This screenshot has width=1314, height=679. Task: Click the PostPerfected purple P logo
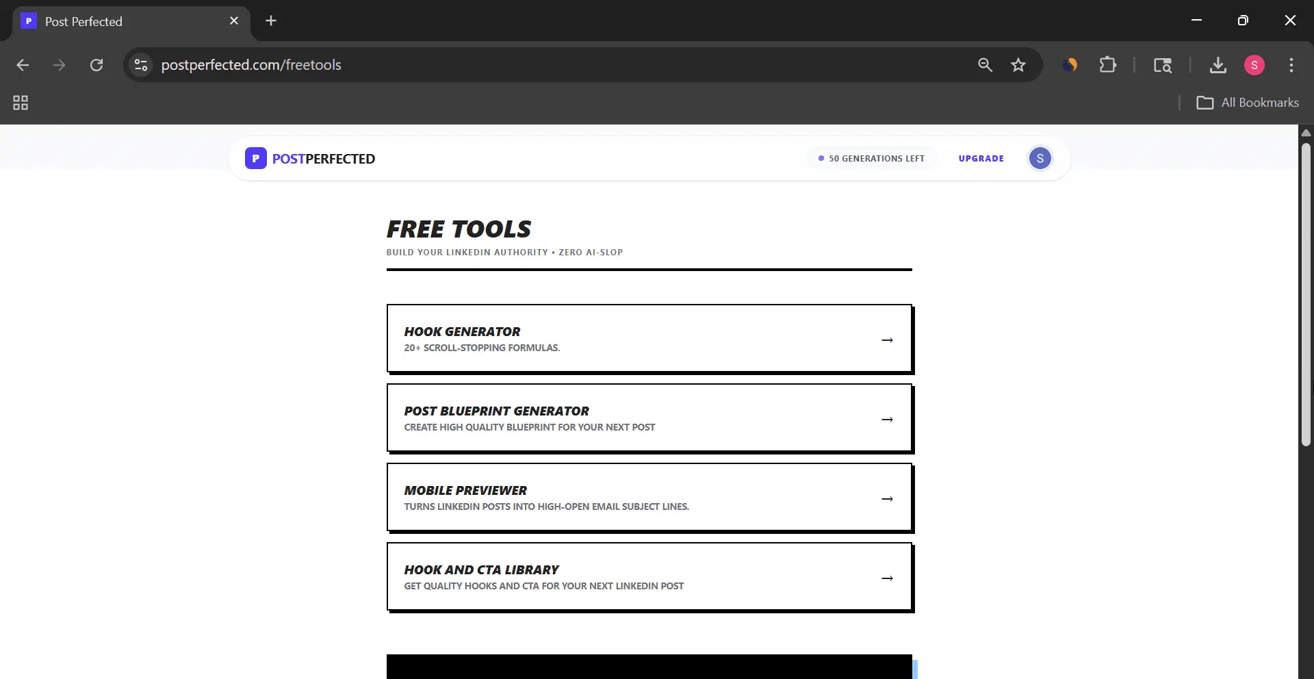[x=256, y=158]
